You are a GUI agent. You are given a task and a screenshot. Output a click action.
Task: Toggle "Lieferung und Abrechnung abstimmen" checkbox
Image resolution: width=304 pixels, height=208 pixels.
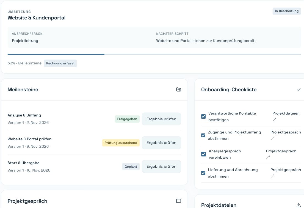203,173
